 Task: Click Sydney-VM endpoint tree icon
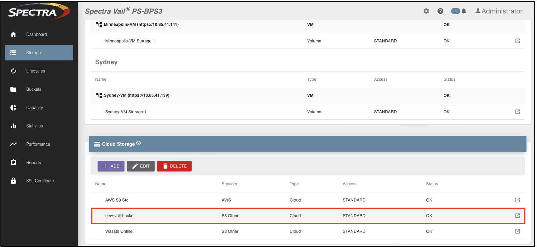[x=99, y=95]
